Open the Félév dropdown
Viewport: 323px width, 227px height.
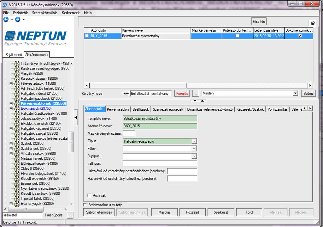194,149
